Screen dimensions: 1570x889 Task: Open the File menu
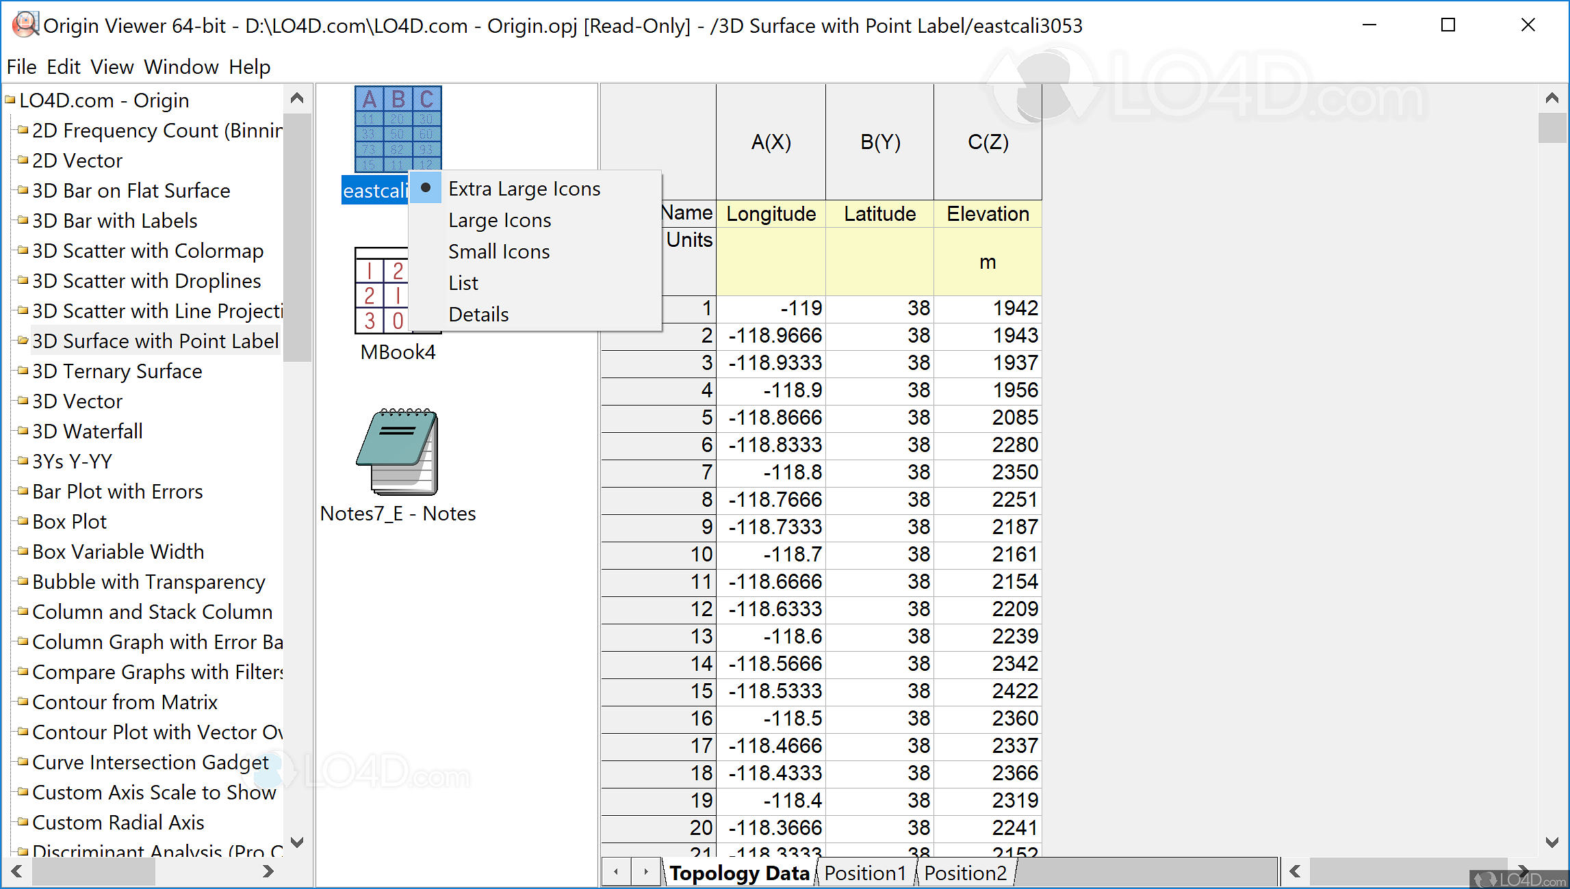21,67
